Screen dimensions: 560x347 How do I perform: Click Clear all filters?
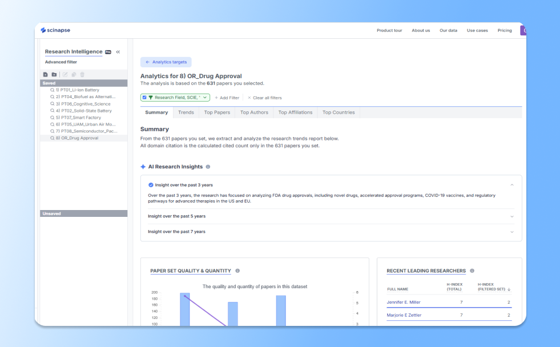point(265,98)
